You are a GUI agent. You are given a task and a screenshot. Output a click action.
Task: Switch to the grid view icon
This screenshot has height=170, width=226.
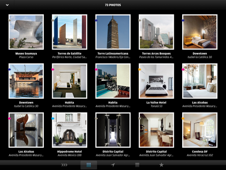tap(89, 165)
